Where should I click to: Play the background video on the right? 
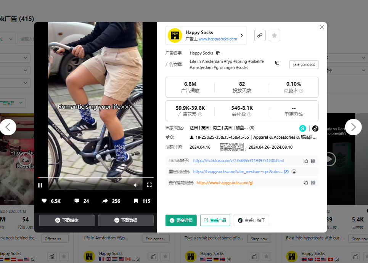[329, 159]
